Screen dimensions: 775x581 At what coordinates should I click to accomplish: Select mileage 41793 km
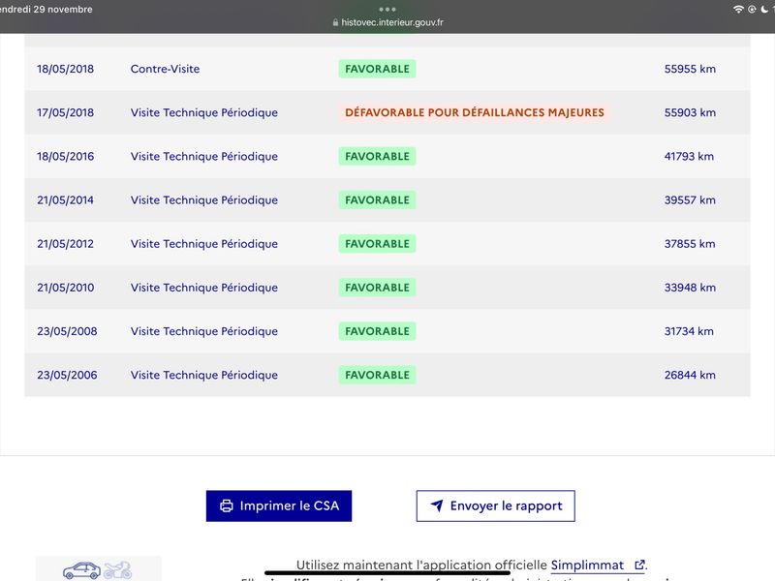pos(689,156)
